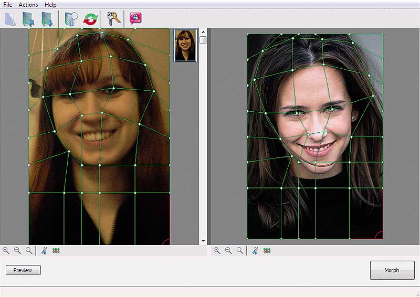The height and width of the screenshot is (297, 420).
Task: Click the Morph button
Action: 392,270
